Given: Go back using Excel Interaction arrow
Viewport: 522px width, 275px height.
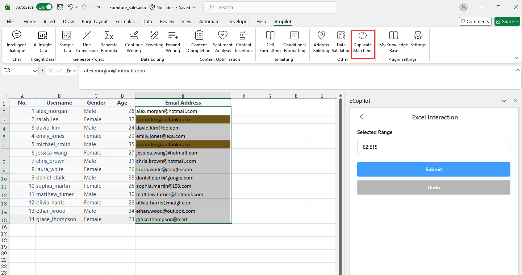Looking at the screenshot, I should (362, 117).
